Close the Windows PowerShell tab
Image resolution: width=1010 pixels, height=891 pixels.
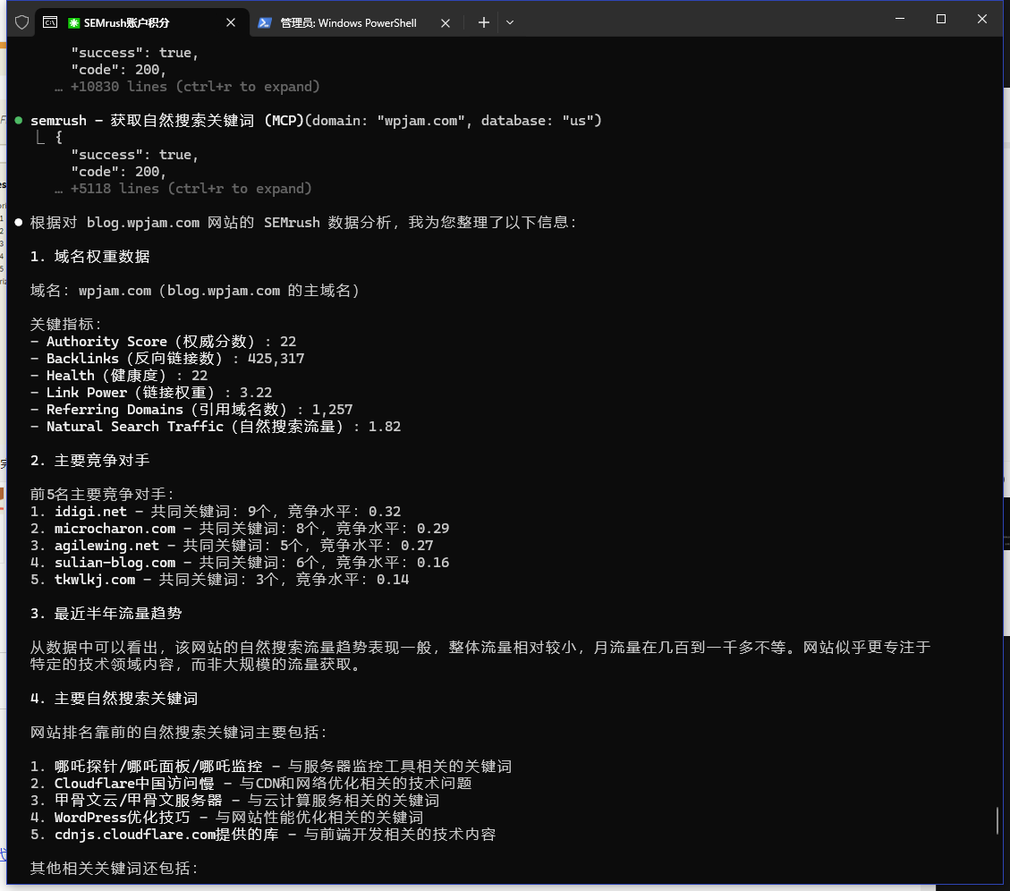pyautogui.click(x=446, y=22)
